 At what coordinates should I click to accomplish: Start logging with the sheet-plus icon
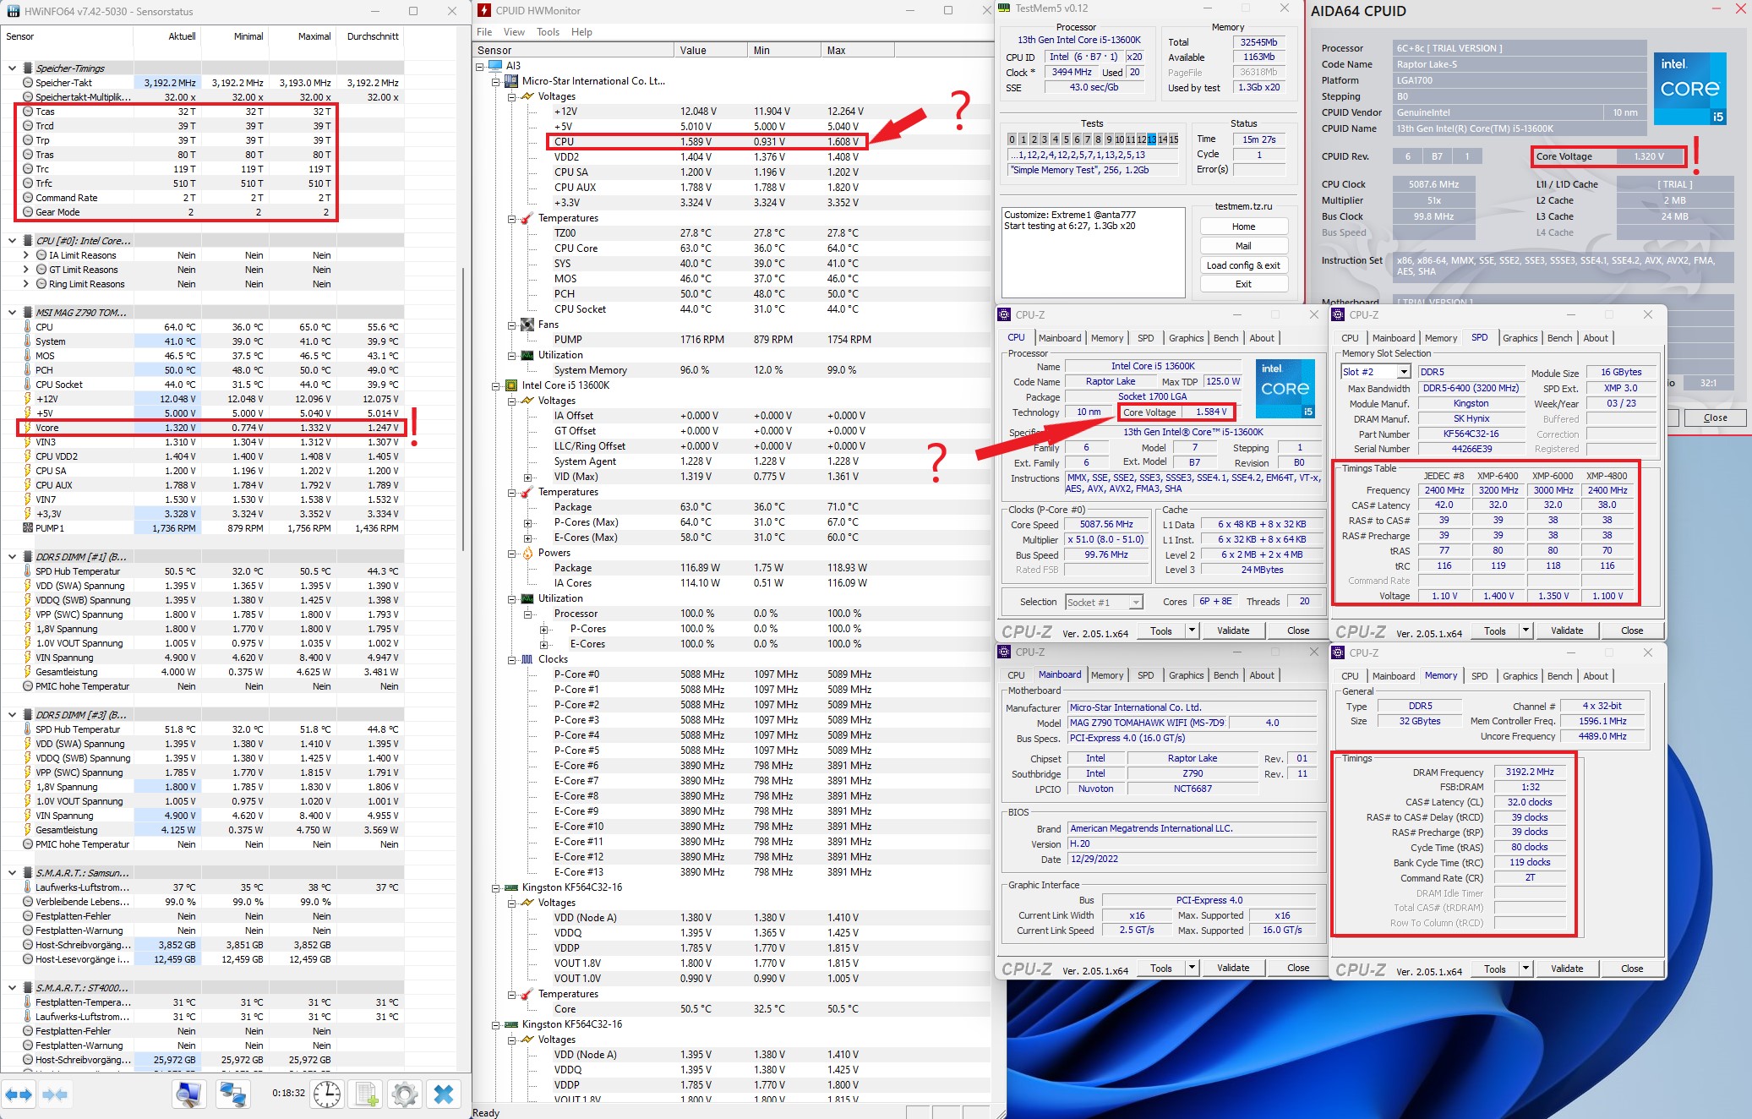[x=367, y=1094]
